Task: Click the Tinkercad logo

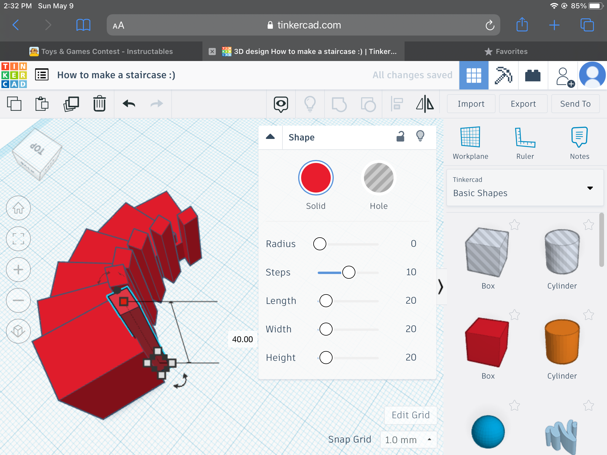Action: pyautogui.click(x=14, y=75)
